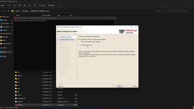Open the Sound_Fx folder in the navigation pane

(5, 37)
